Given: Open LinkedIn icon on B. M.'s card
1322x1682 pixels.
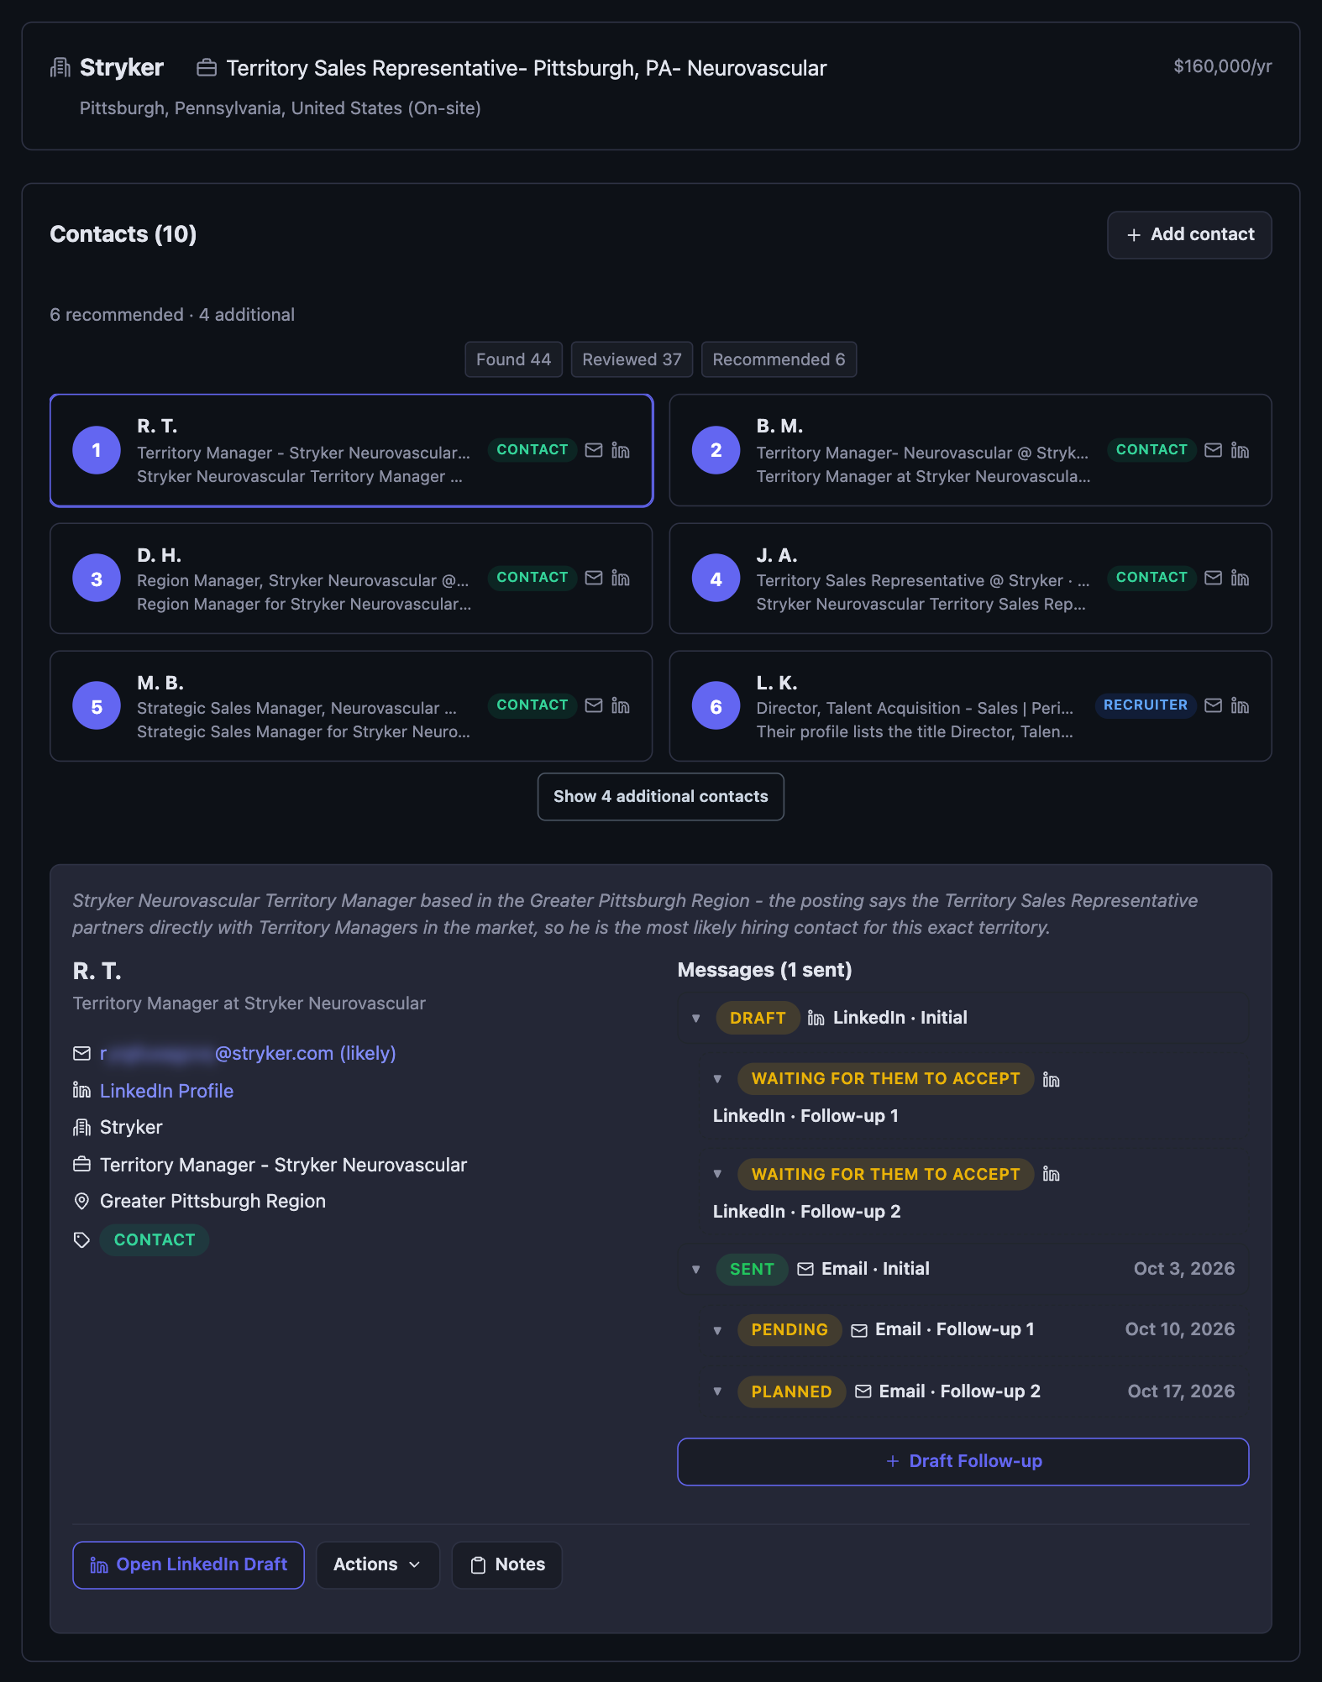Looking at the screenshot, I should [1240, 450].
